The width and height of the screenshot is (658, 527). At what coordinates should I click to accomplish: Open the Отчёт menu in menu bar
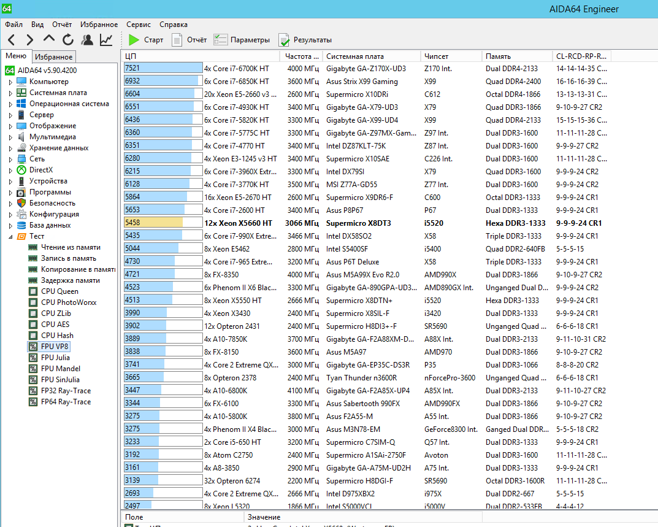pos(62,25)
